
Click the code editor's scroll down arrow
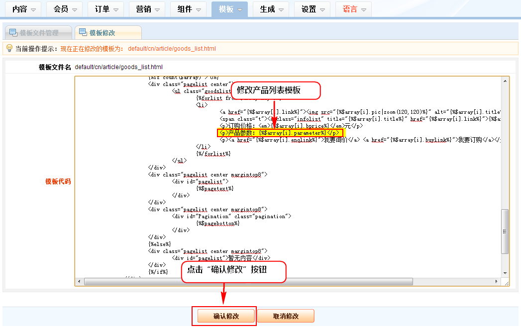tap(505, 273)
